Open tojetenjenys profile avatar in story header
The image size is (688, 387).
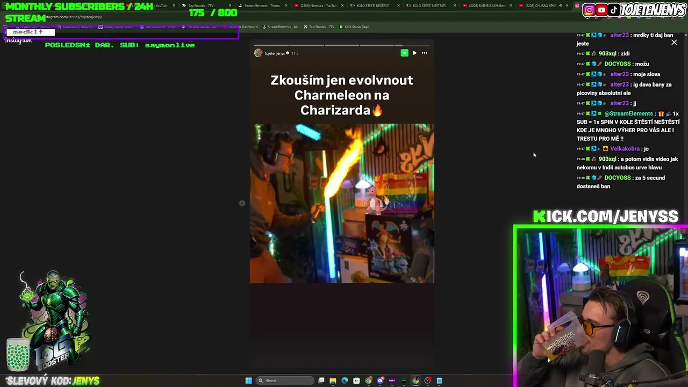[x=258, y=53]
